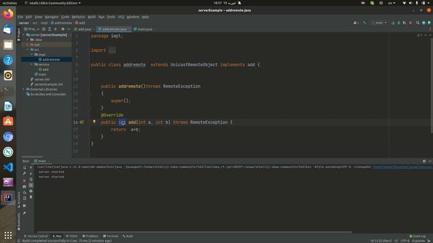Open the Terminal tool window
Viewport: 433px width, 243px height.
110,236
